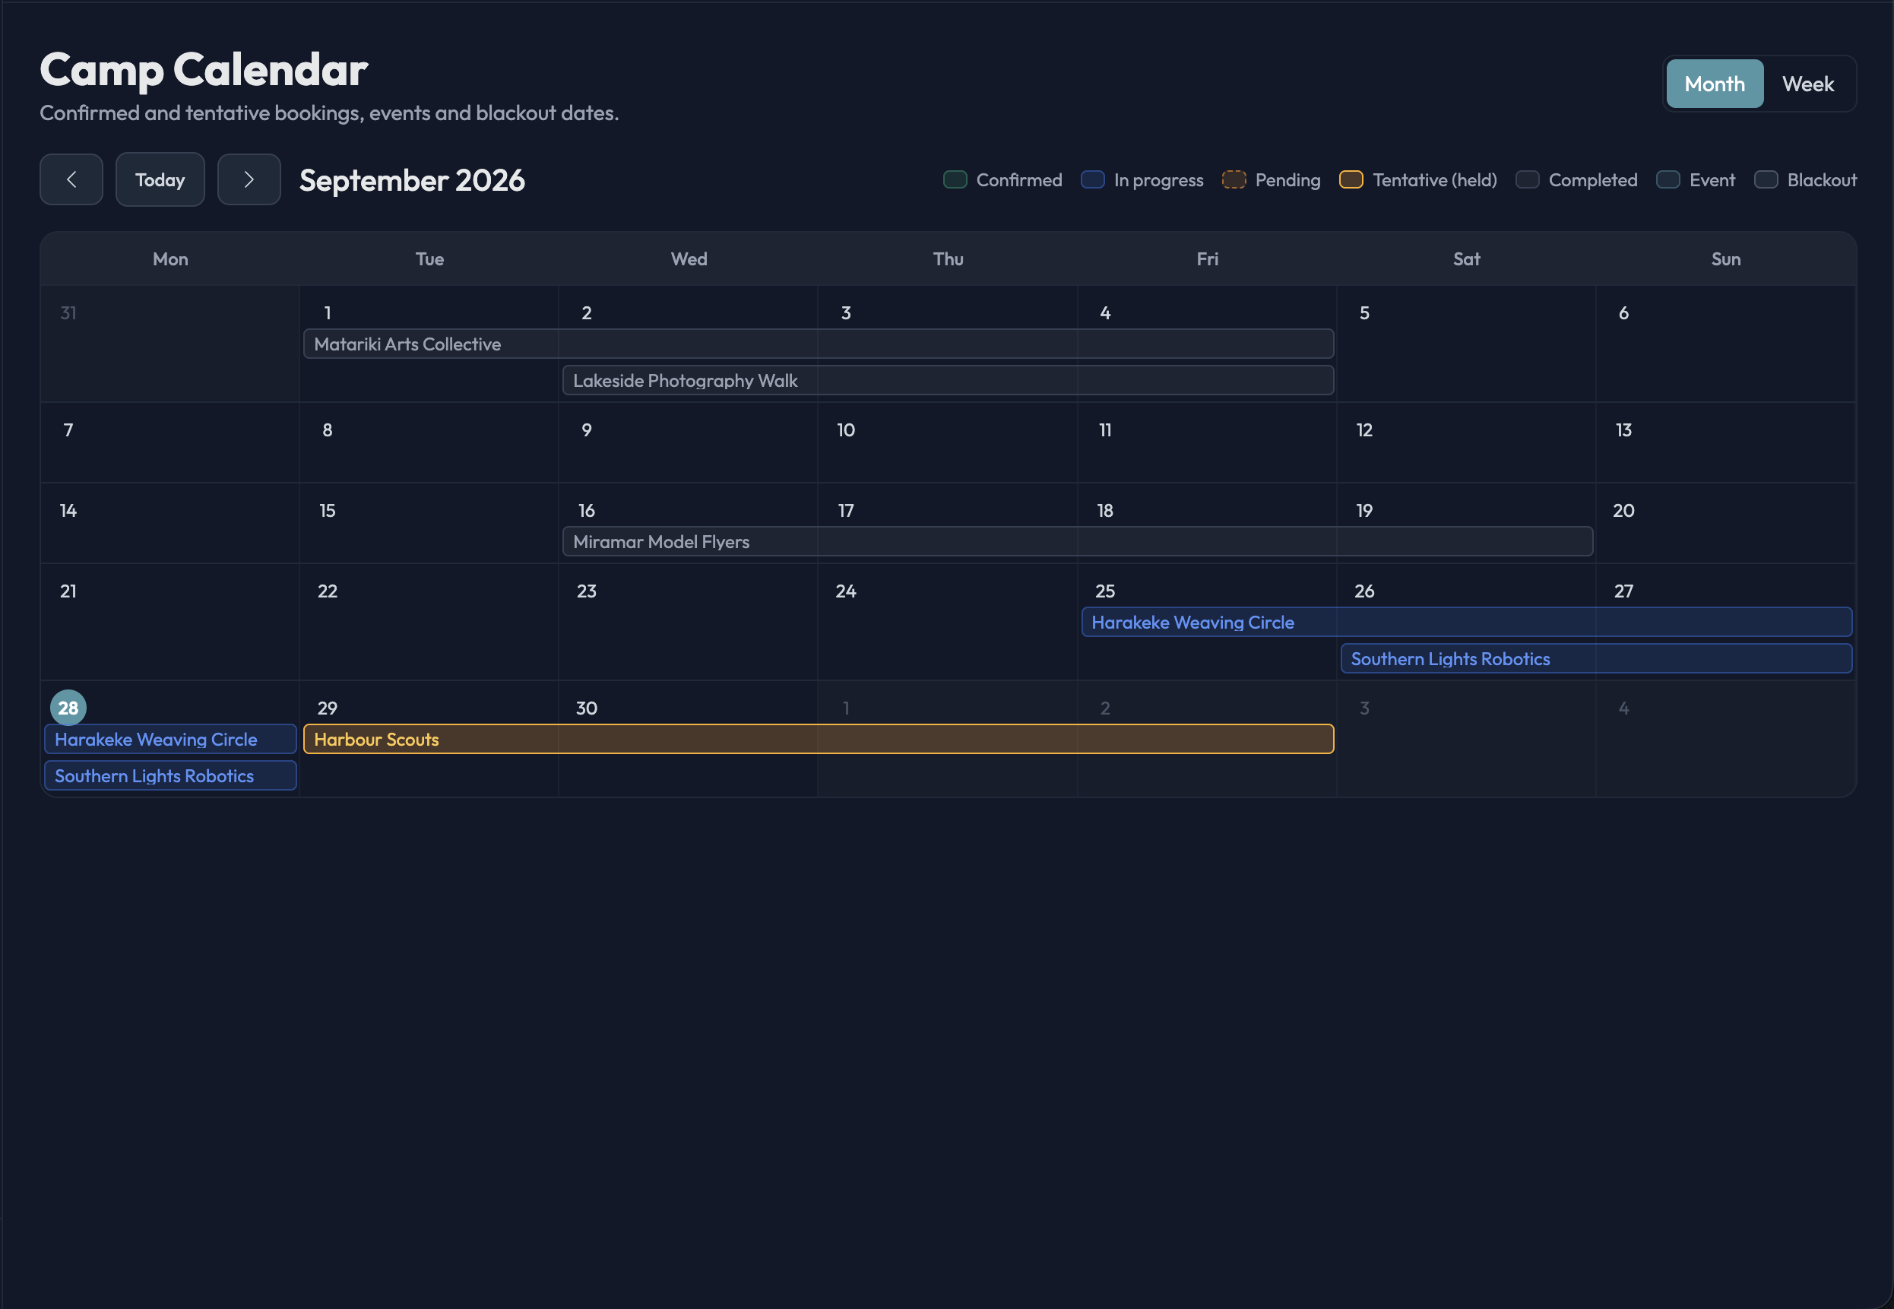Viewport: 1894px width, 1309px height.
Task: Jump to Today
Action: (x=160, y=179)
